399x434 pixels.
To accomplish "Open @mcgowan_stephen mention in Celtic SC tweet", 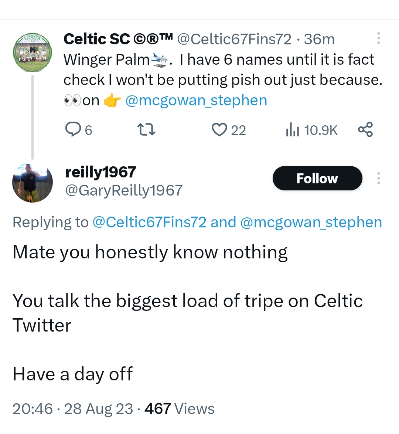I will 196,101.
